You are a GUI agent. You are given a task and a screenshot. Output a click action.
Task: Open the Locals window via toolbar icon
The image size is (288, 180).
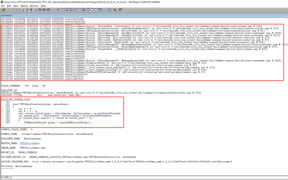point(72,10)
